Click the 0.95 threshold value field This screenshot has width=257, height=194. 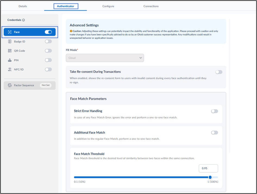point(208,168)
